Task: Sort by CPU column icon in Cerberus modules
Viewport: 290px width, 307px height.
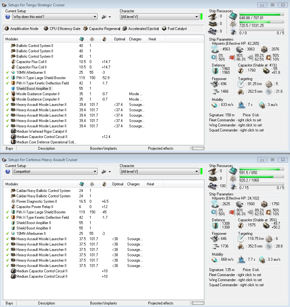Action: point(82,184)
